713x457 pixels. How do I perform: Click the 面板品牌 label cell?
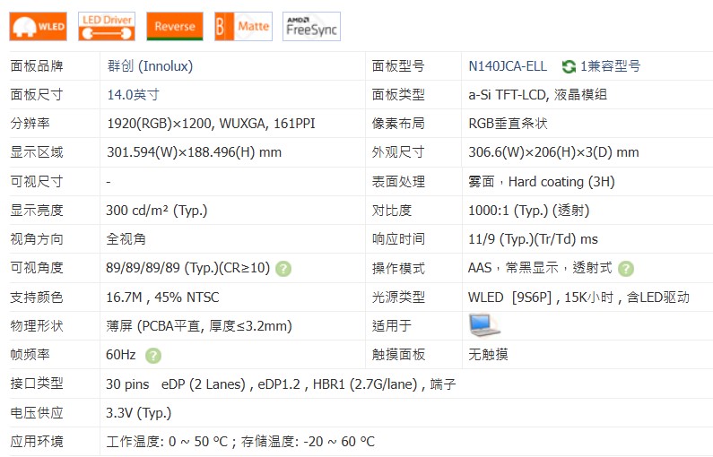37,66
